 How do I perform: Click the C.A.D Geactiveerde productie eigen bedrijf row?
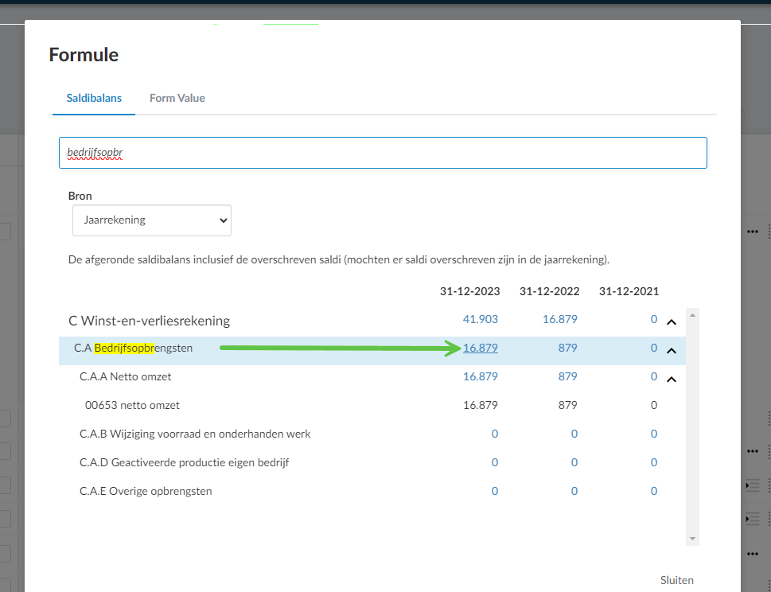tap(372, 462)
